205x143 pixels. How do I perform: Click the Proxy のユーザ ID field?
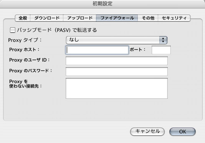(x=117, y=61)
